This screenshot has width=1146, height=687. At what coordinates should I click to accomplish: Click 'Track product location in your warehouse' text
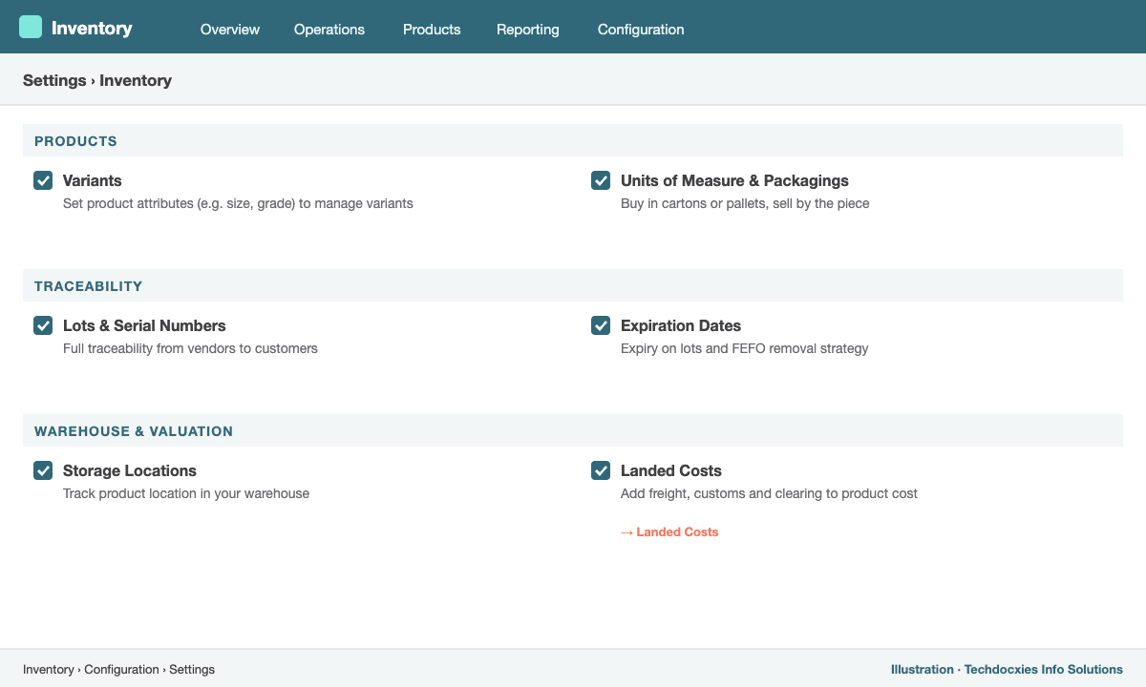pos(186,493)
